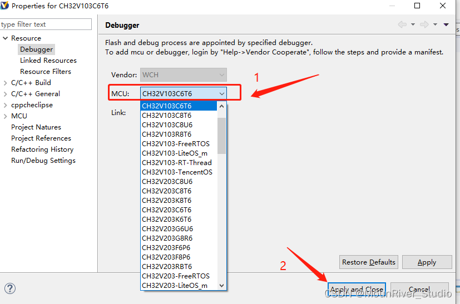The image size is (460, 304).
Task: Choose CH32V203F6P6 from the list
Action: point(179,248)
